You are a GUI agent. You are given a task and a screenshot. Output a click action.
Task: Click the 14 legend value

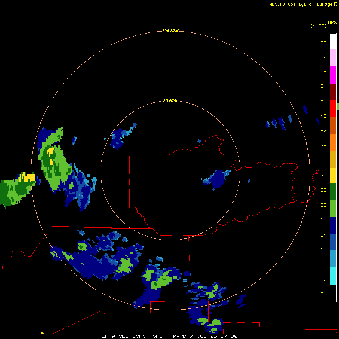324,235
